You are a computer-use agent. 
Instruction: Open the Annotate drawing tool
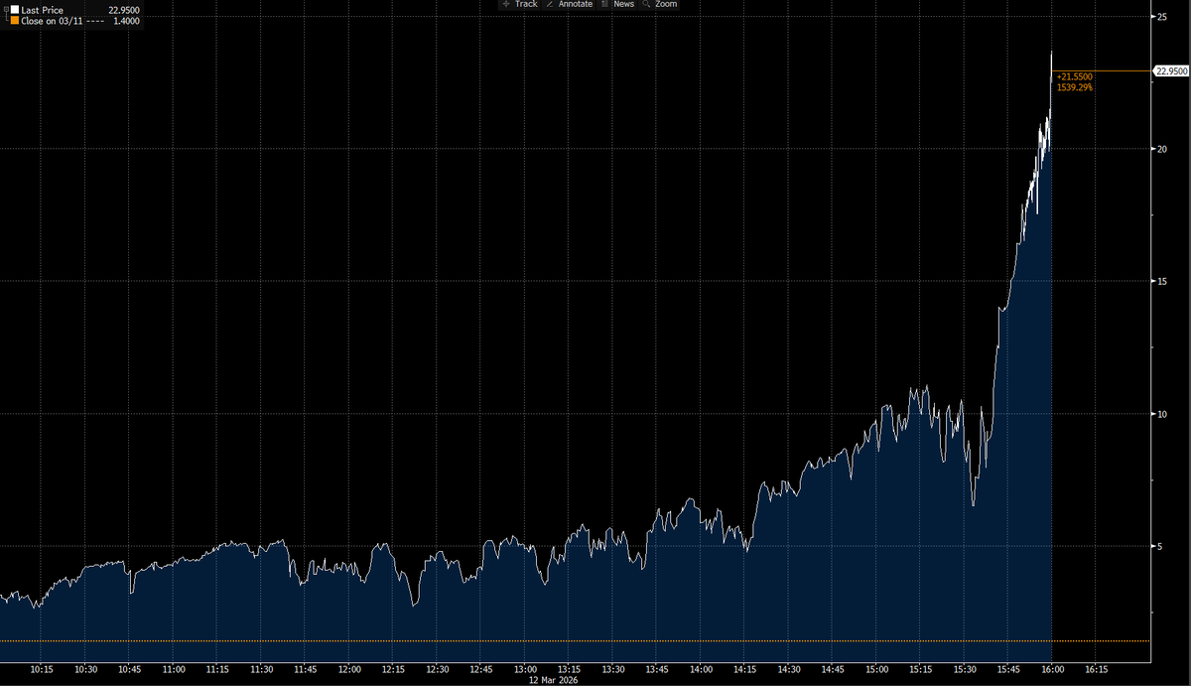click(569, 5)
